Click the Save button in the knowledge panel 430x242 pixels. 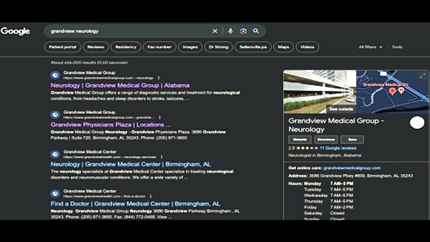(x=352, y=139)
